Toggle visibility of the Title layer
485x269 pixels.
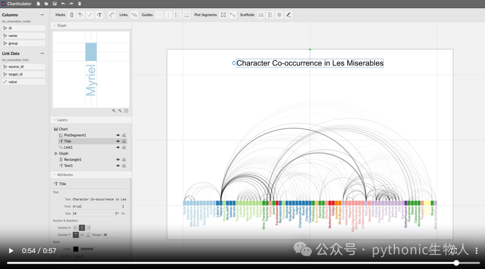118,141
